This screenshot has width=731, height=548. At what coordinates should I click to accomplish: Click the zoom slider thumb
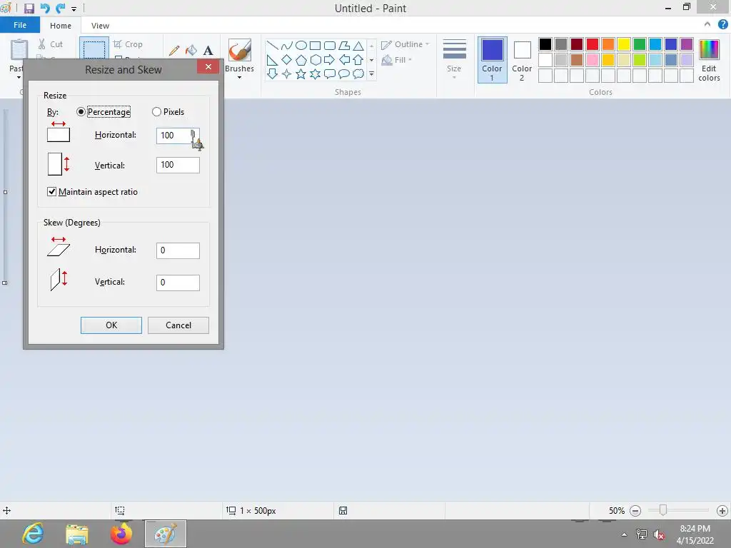point(663,510)
